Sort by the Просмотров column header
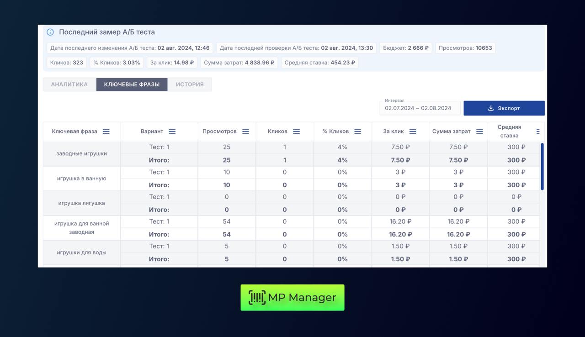 click(x=219, y=132)
